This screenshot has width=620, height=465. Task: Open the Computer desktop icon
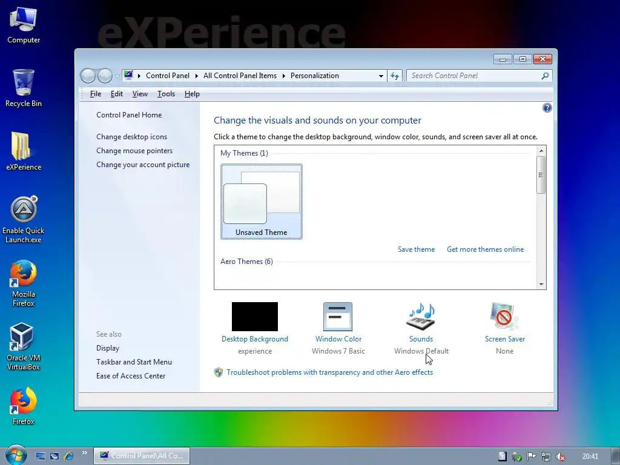pyautogui.click(x=24, y=24)
